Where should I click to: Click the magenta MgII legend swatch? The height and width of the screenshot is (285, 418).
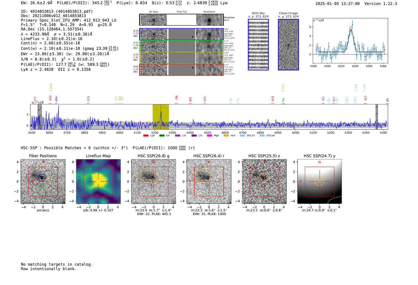(209, 136)
